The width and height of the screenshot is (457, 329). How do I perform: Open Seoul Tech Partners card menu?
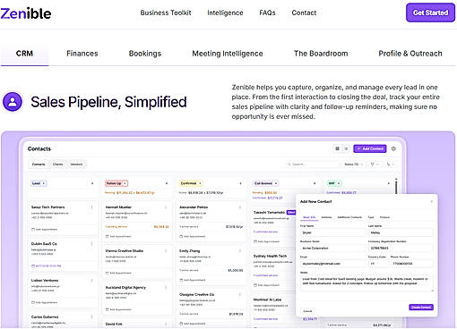pyautogui.click(x=91, y=207)
